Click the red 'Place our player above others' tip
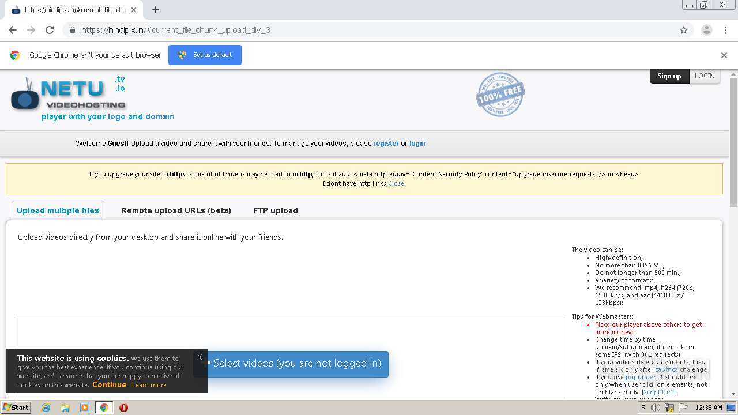Screen dimensions: 738x415 [x=648, y=328]
